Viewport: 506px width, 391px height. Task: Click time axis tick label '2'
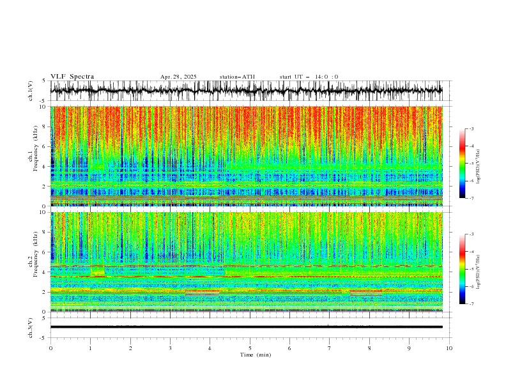(x=130, y=348)
